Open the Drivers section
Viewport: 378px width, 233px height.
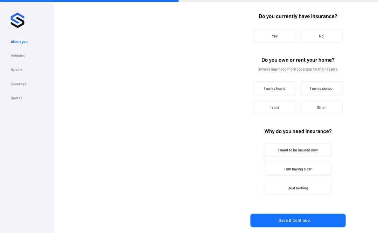tap(16, 70)
